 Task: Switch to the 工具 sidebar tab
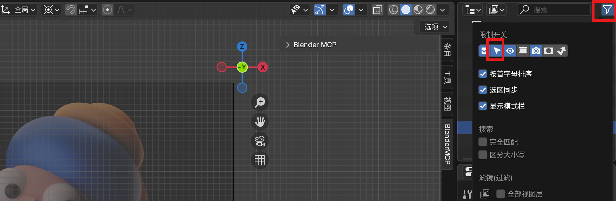coord(447,77)
